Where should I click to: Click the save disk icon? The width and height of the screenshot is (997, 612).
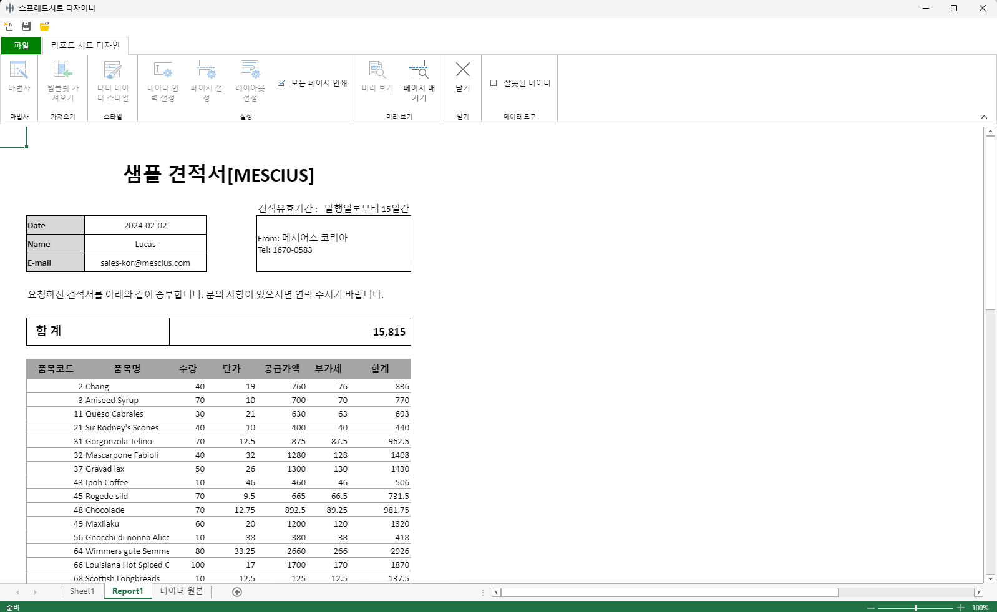point(26,26)
